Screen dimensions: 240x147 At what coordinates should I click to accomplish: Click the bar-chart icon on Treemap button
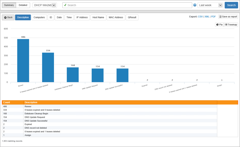226,24
